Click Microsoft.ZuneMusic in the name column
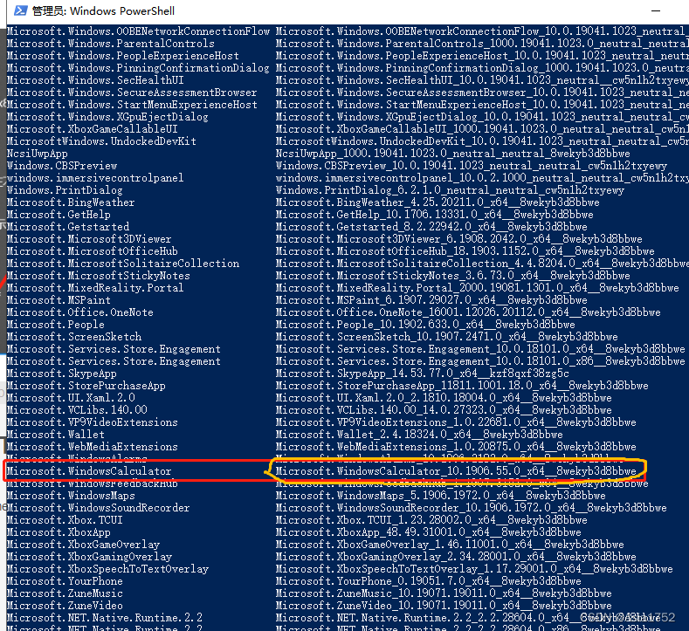This screenshot has width=689, height=631. [65, 593]
